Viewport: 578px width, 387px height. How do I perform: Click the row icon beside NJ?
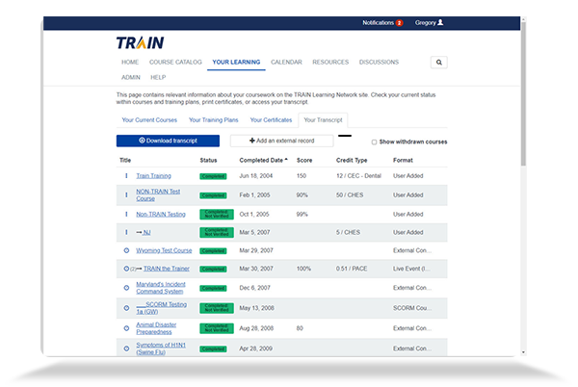126,232
